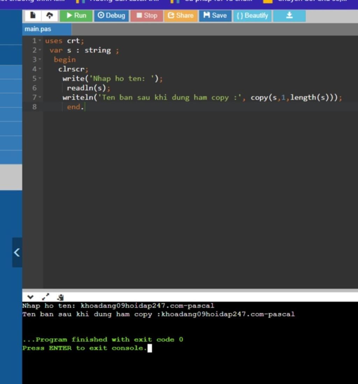Fold the code block at line 4
The image size is (358, 384).
pos(40,69)
